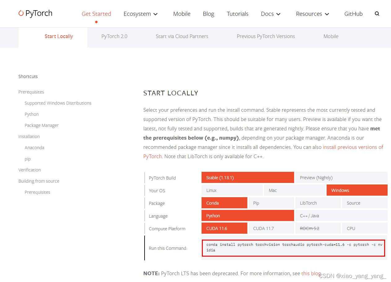391x282 pixels.
Task: Click the Language row label
Action: click(x=158, y=216)
